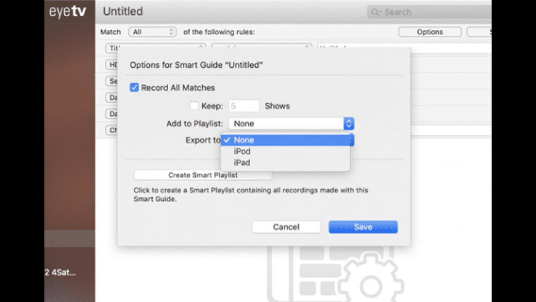Click the Options button

[x=429, y=32]
